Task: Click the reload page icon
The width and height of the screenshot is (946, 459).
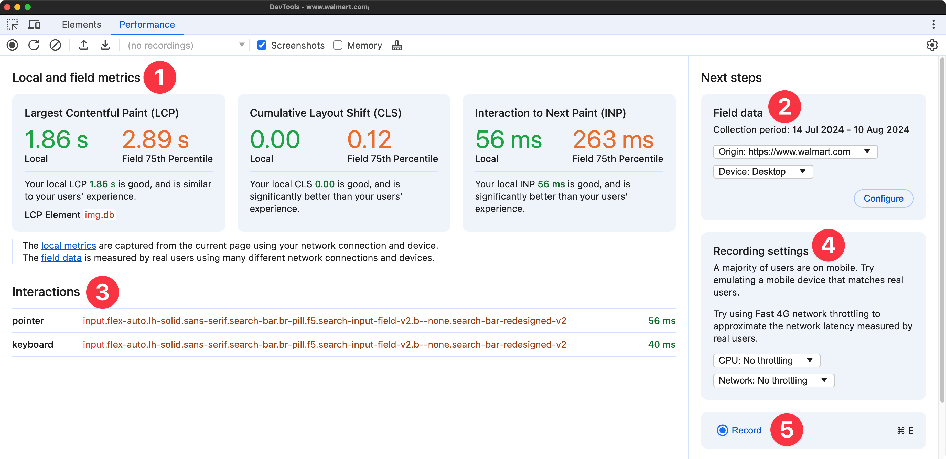Action: 34,45
